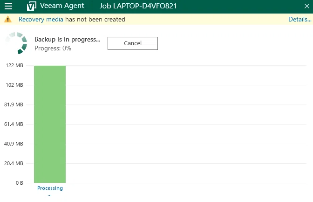Click the Veeam logo icon
The image size is (313, 202).
pos(32,6)
